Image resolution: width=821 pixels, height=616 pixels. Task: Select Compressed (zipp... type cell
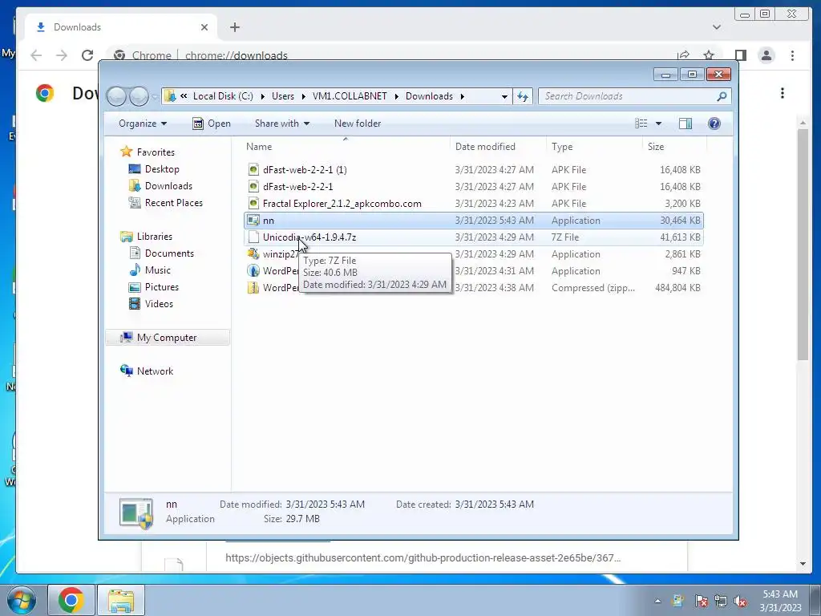coord(593,288)
